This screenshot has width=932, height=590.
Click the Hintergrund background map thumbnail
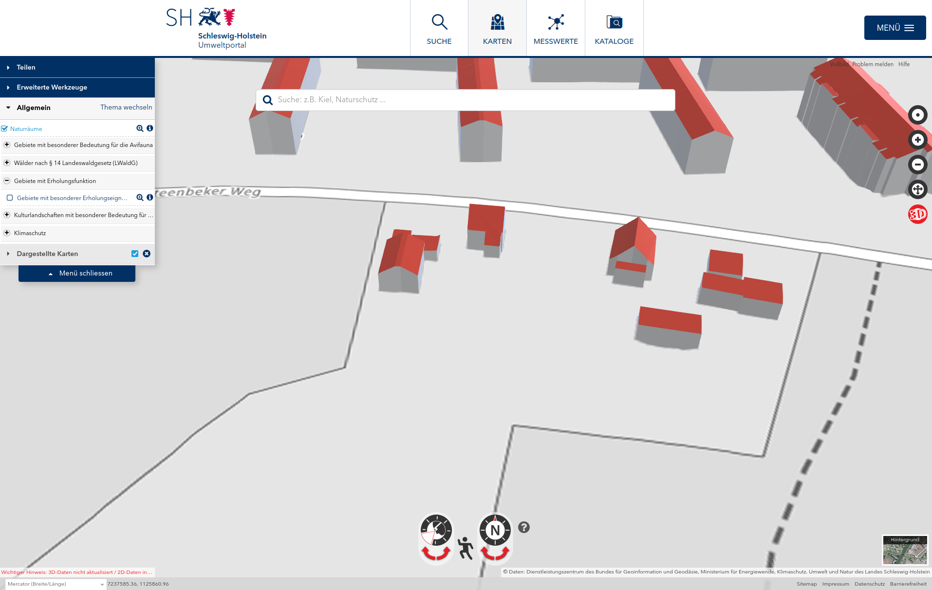pyautogui.click(x=905, y=551)
